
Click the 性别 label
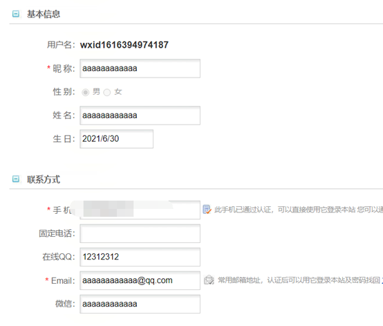pyautogui.click(x=64, y=92)
